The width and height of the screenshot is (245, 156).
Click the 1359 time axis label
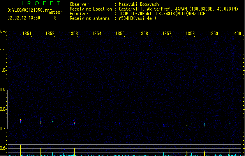[213, 33]
